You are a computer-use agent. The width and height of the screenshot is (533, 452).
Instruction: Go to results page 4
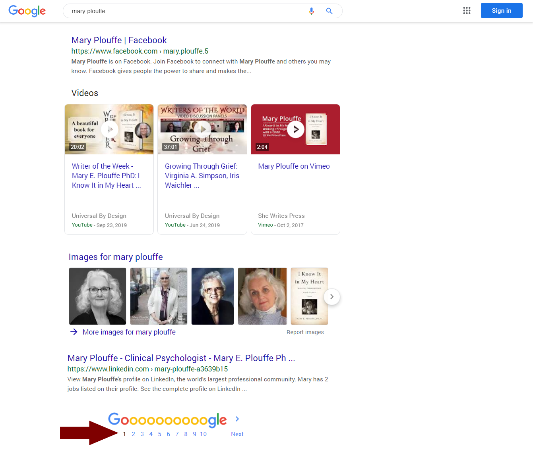(x=151, y=434)
